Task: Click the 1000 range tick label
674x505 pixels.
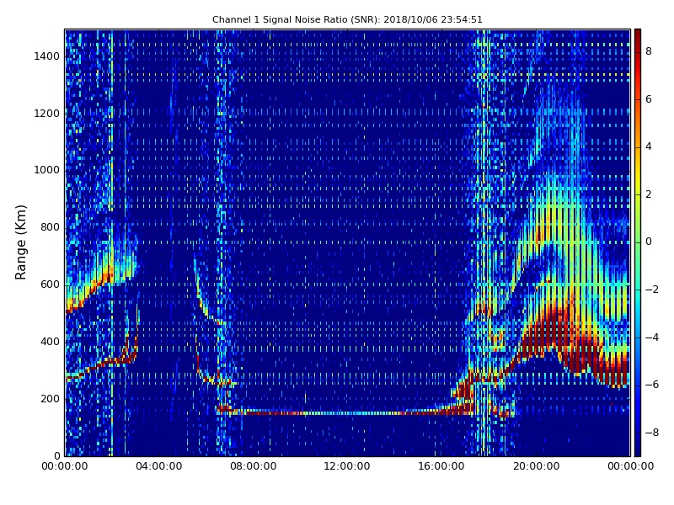Action: (47, 170)
